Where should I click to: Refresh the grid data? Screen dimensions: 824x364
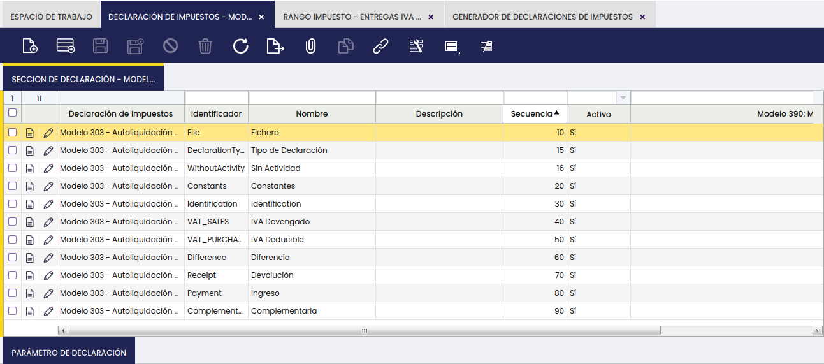(x=240, y=46)
